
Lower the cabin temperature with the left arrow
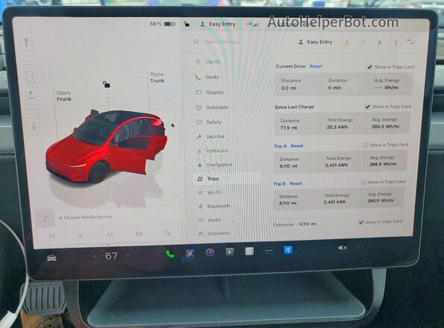click(95, 256)
